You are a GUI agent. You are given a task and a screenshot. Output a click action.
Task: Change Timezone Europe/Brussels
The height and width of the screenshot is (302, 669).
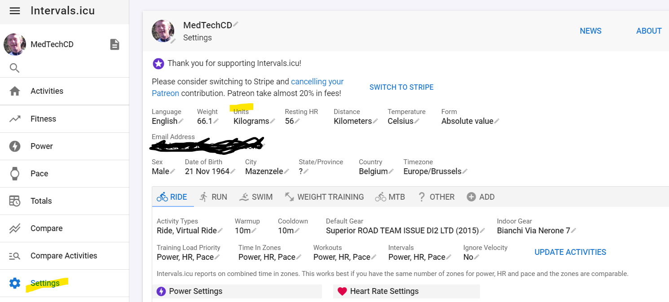tap(436, 171)
